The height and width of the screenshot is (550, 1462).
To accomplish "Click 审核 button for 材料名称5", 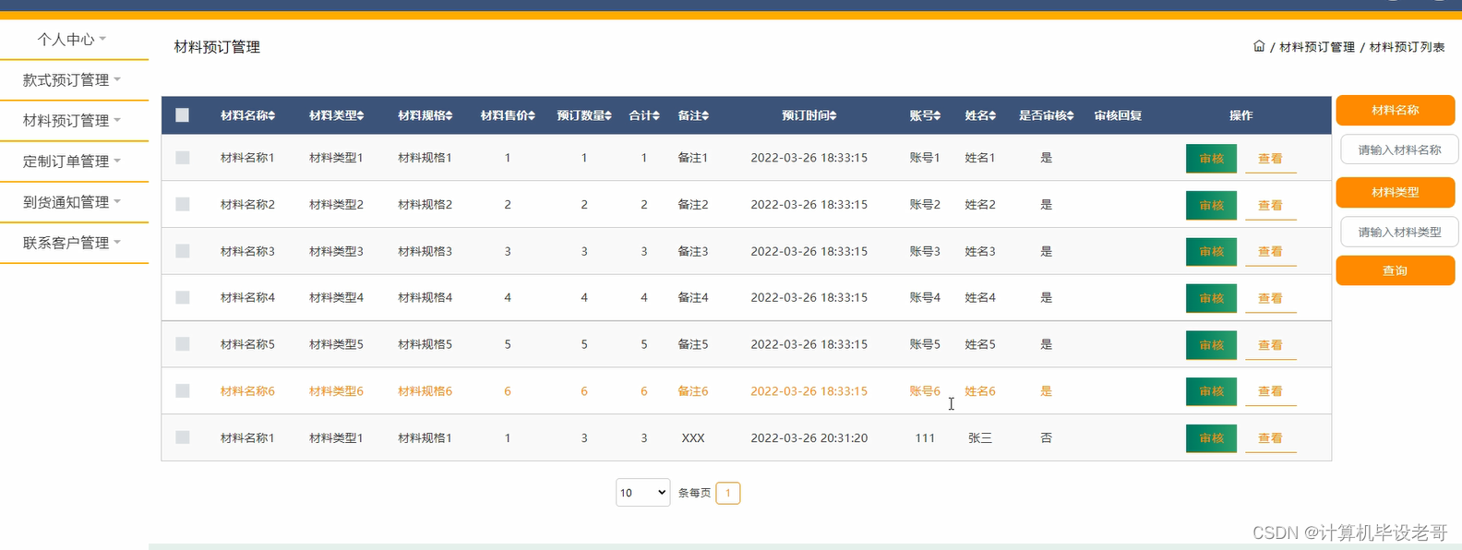I will 1211,345.
